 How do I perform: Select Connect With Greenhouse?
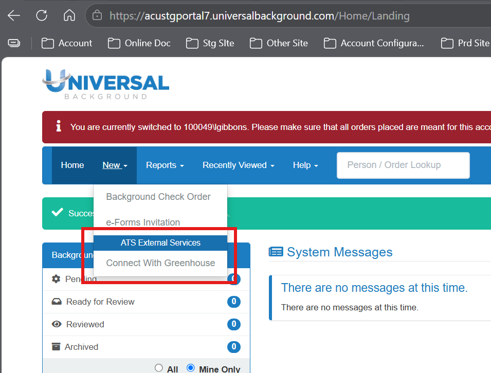[x=160, y=263]
